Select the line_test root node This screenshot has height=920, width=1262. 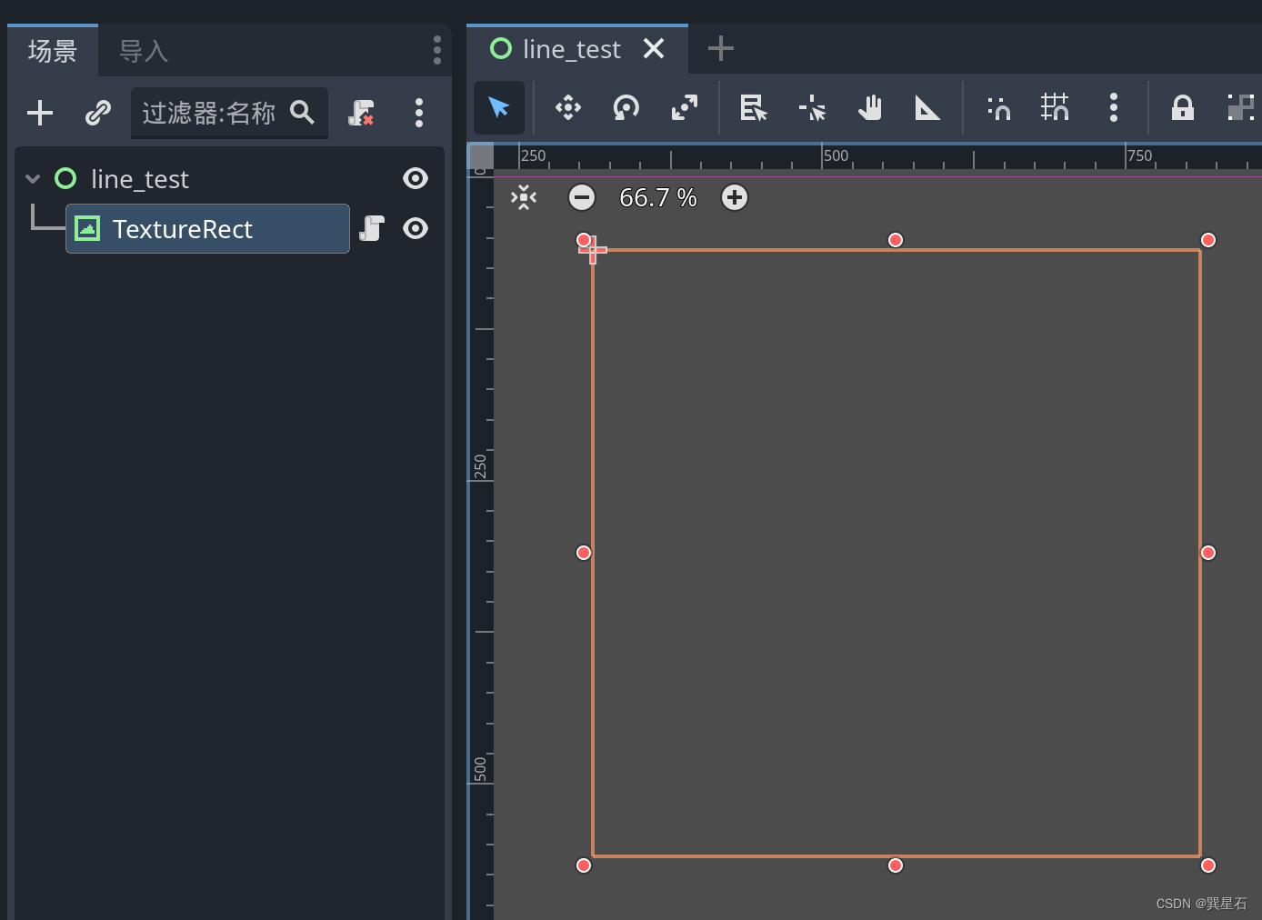(x=140, y=179)
